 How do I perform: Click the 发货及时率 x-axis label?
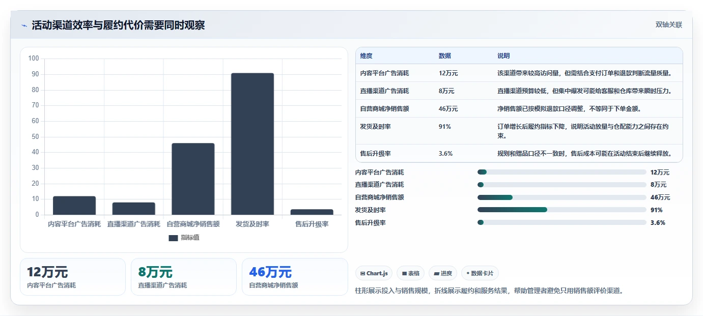click(252, 224)
